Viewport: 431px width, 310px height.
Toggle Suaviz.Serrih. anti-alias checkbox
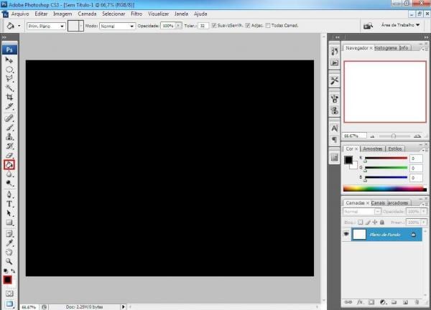[214, 26]
